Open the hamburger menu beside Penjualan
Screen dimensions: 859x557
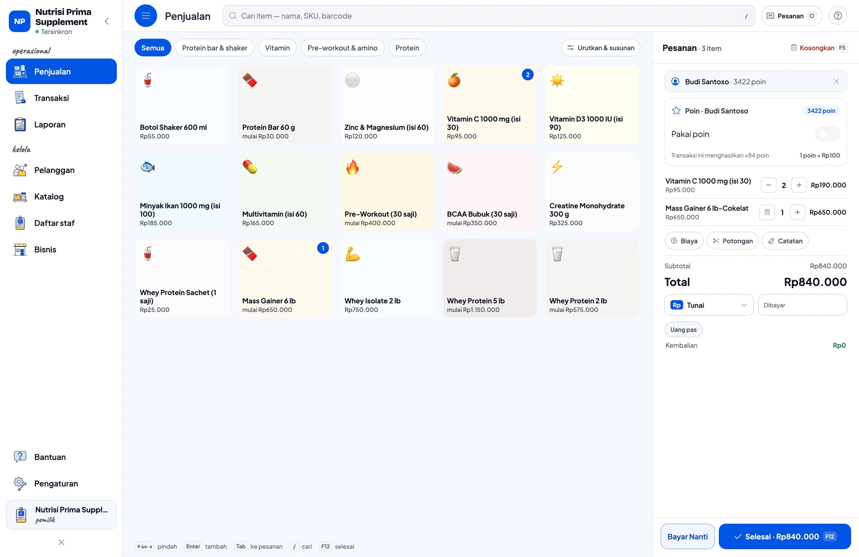pyautogui.click(x=145, y=16)
